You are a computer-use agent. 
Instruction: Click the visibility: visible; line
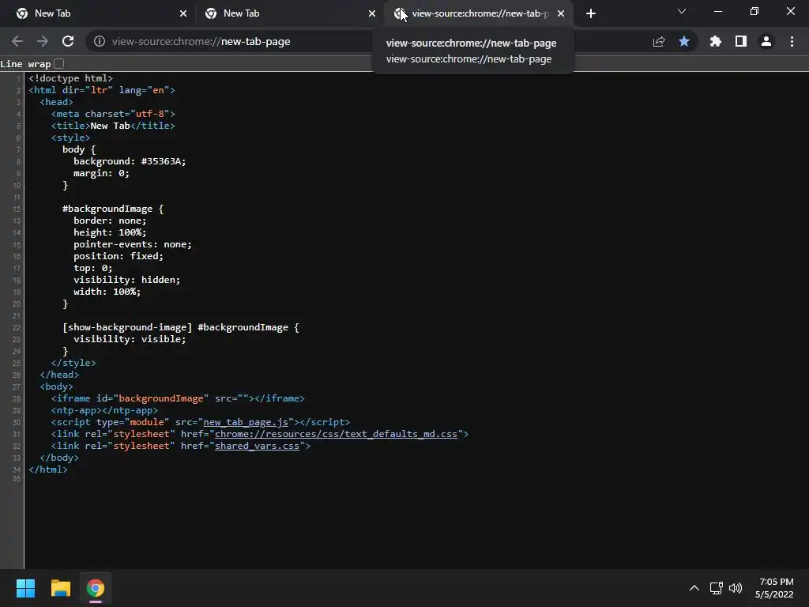point(130,339)
